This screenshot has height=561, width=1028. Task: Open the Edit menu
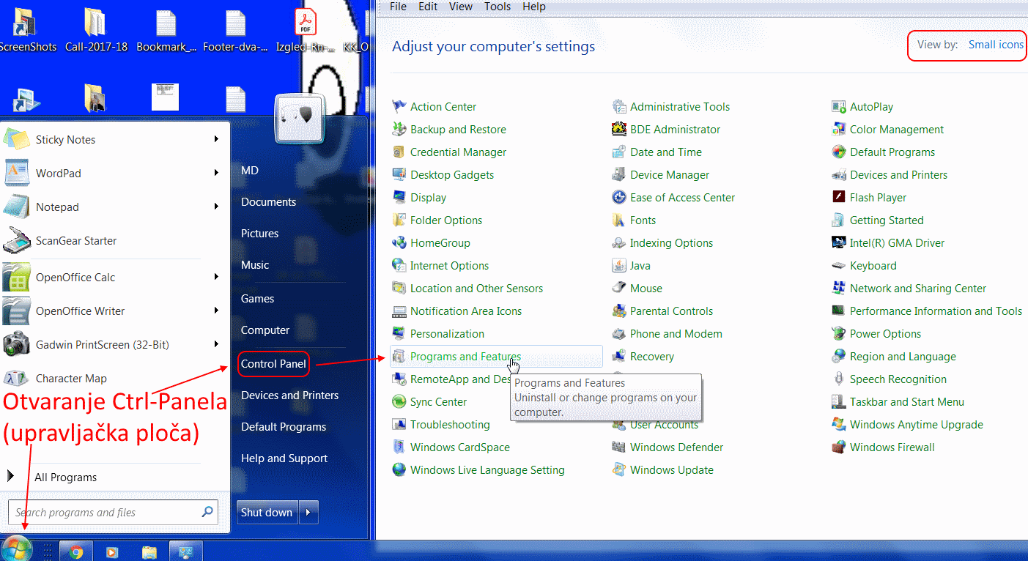pyautogui.click(x=428, y=7)
